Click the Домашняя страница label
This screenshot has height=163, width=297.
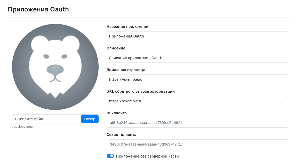(126, 70)
